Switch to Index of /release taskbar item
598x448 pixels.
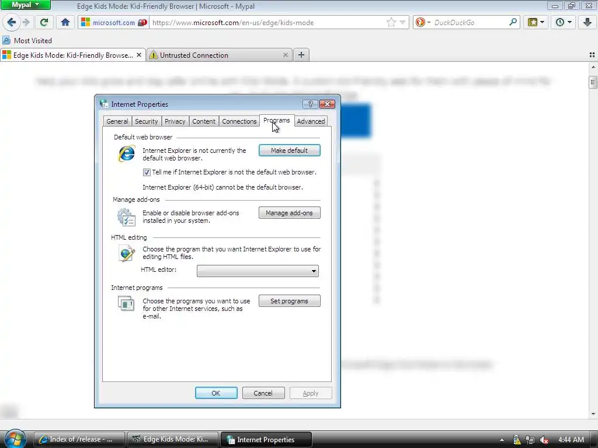(79, 439)
